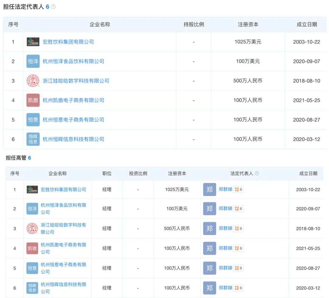Click the 娃哈哈 seal logo in 担任高管 table
This screenshot has height=298, width=329.
tap(32, 228)
